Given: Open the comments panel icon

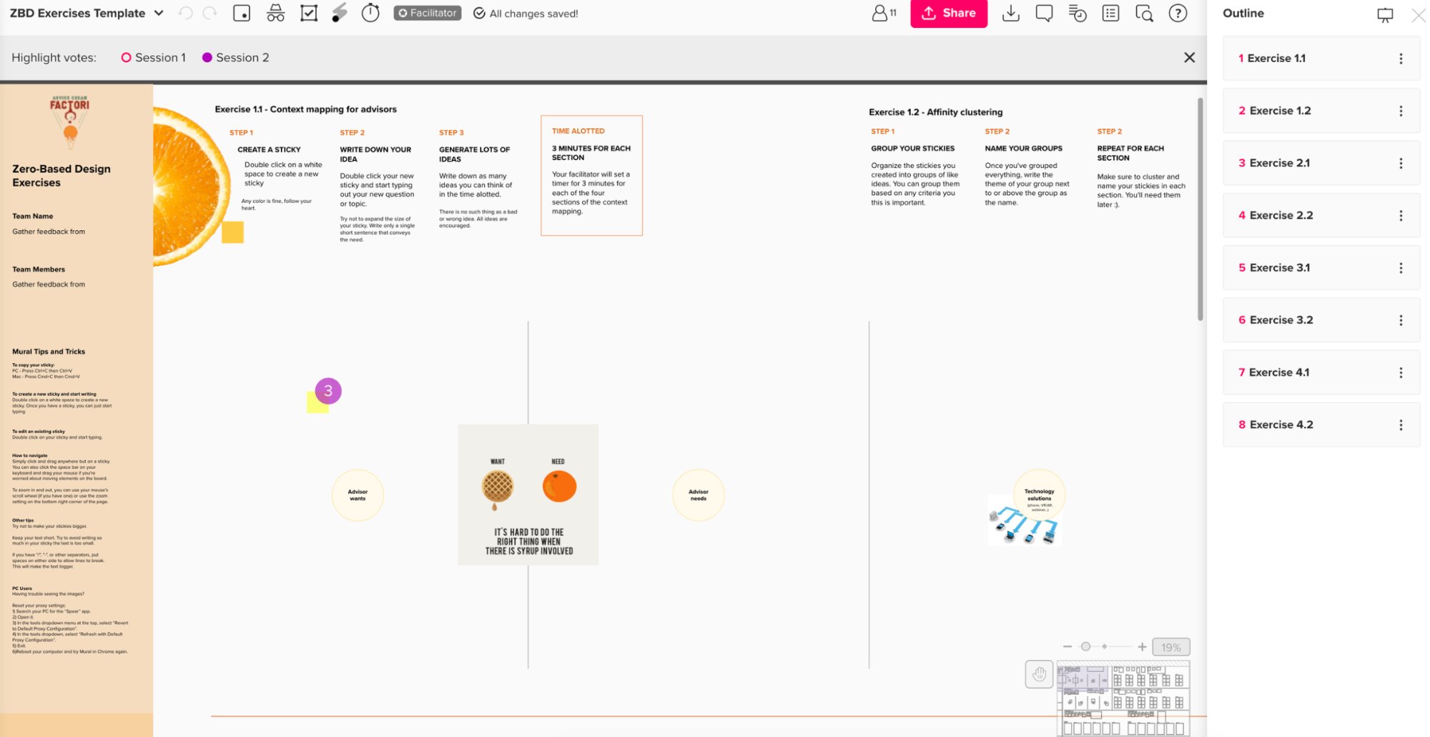Looking at the screenshot, I should tap(1044, 13).
